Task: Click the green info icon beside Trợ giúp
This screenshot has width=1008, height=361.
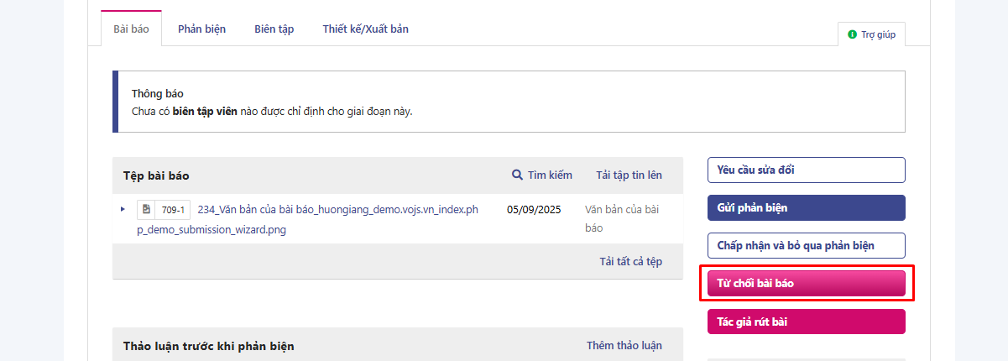Action: [x=852, y=34]
